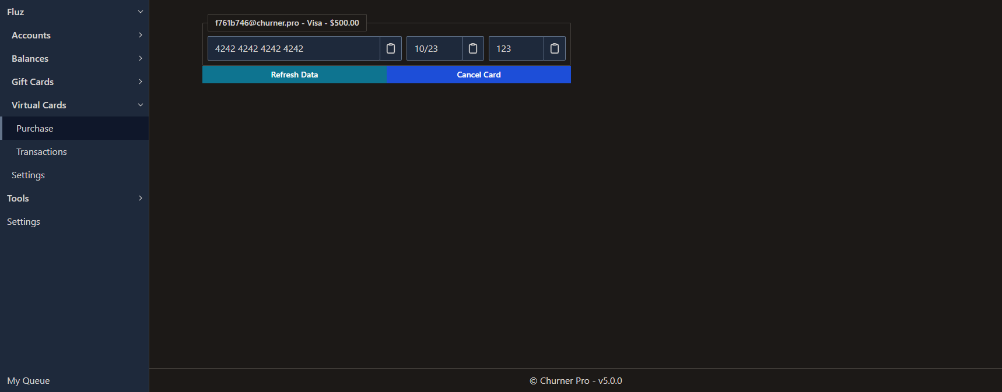Screen dimensions: 1002x392
Task: Click the Cancel Card button
Action: 478,75
